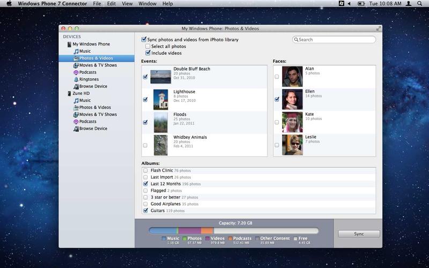Click the magnifier icon in the Search field

point(296,40)
